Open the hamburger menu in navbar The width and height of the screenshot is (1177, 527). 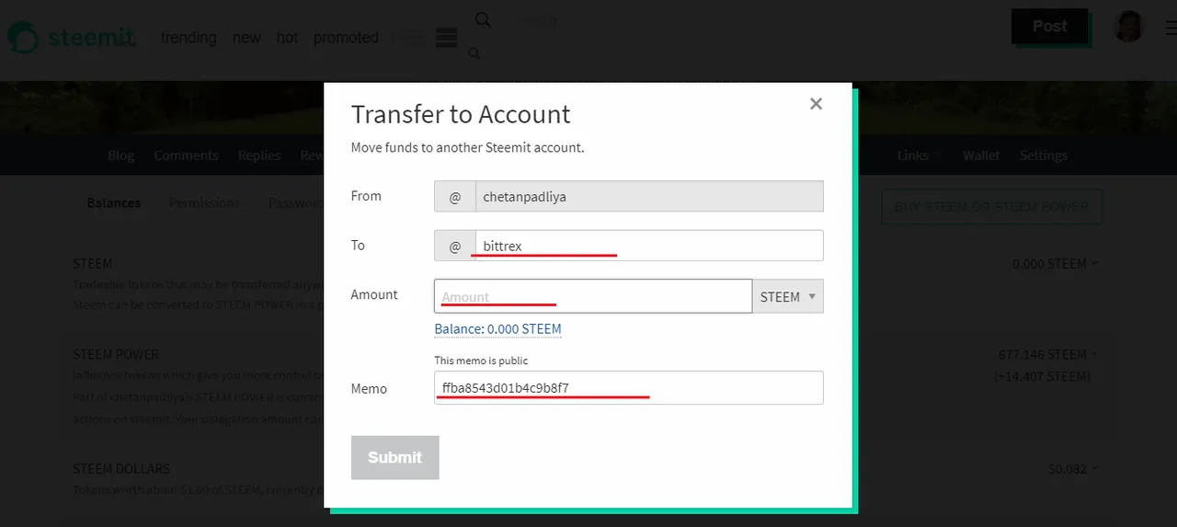tap(446, 38)
